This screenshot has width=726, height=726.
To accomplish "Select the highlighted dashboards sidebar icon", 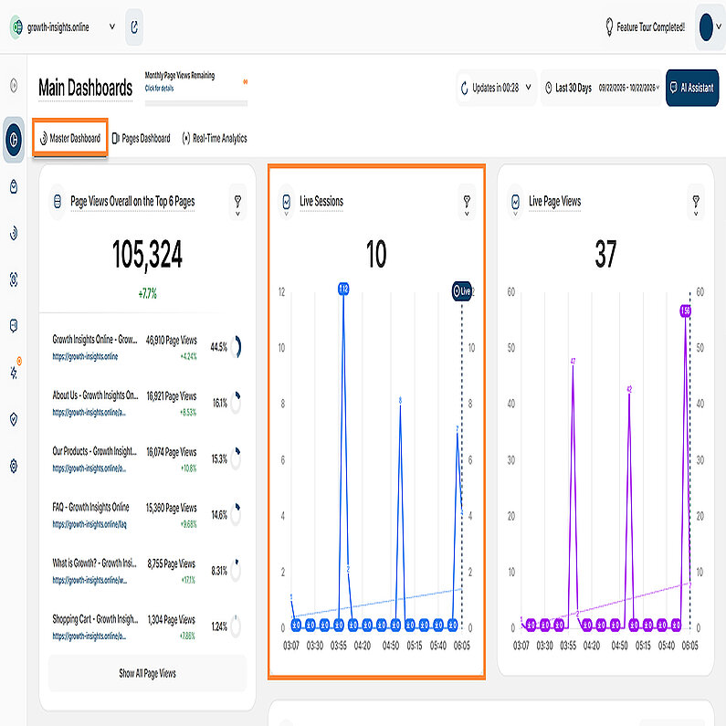I will [x=14, y=140].
